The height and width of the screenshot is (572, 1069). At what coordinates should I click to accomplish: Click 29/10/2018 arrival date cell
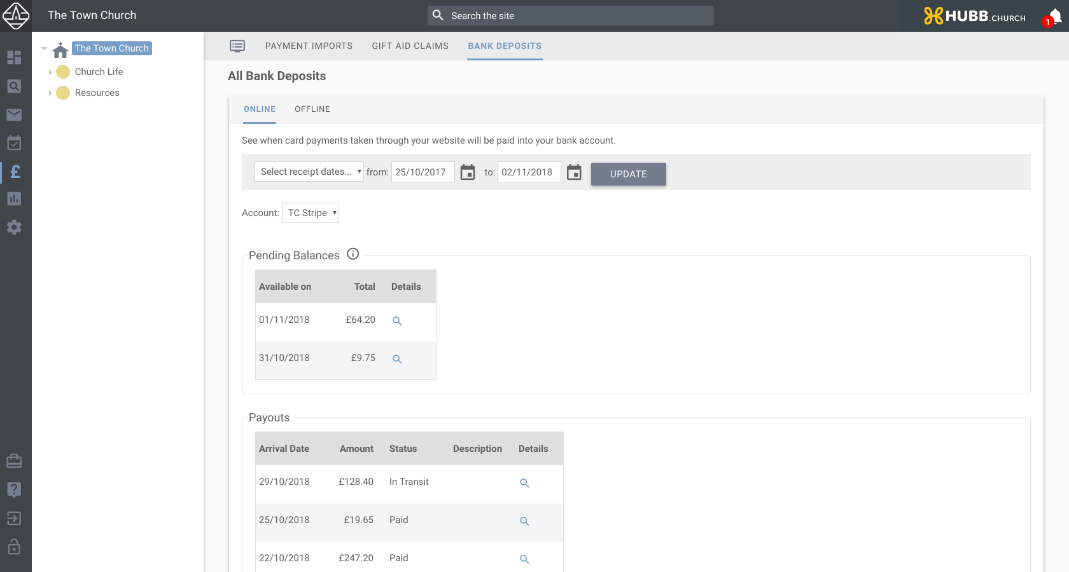[284, 482]
